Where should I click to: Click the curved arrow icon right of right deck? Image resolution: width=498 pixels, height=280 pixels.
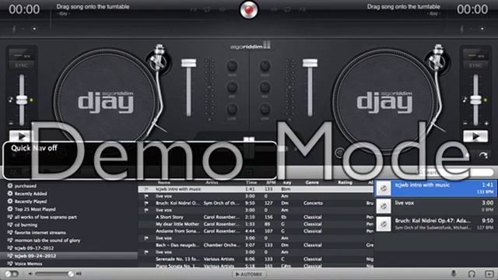tap(483, 155)
